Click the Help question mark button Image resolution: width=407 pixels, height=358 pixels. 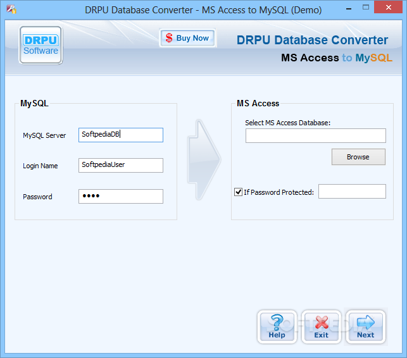(277, 327)
